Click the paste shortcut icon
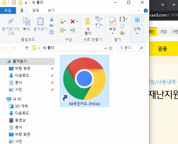 pos(52,32)
